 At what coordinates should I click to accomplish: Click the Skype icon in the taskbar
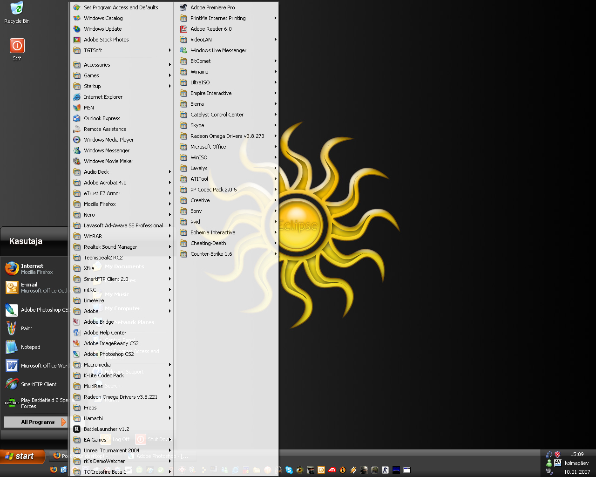pos(289,470)
